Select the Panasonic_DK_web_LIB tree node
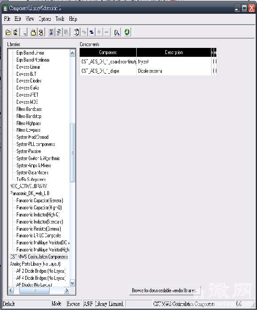257x310 pixels. [30, 193]
